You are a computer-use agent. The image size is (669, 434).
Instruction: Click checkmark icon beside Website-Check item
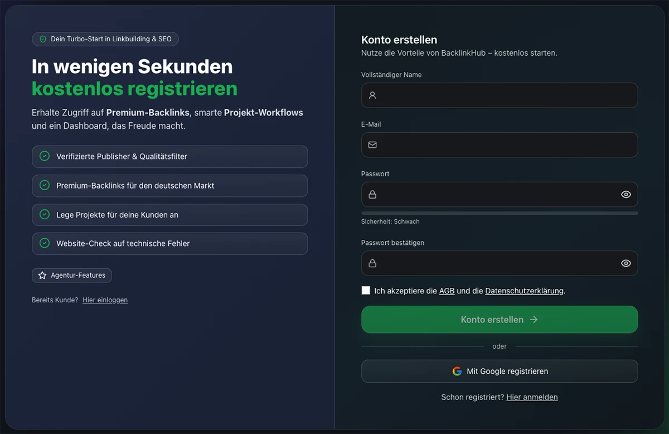[x=45, y=243]
